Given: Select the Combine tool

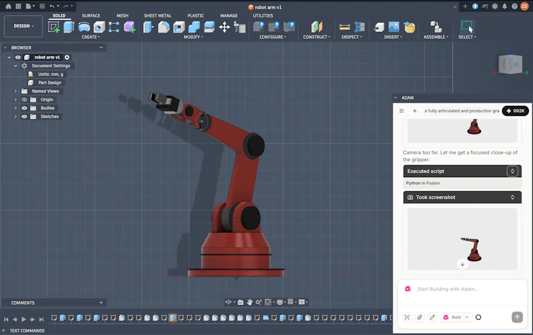Looking at the screenshot, I should [194, 27].
